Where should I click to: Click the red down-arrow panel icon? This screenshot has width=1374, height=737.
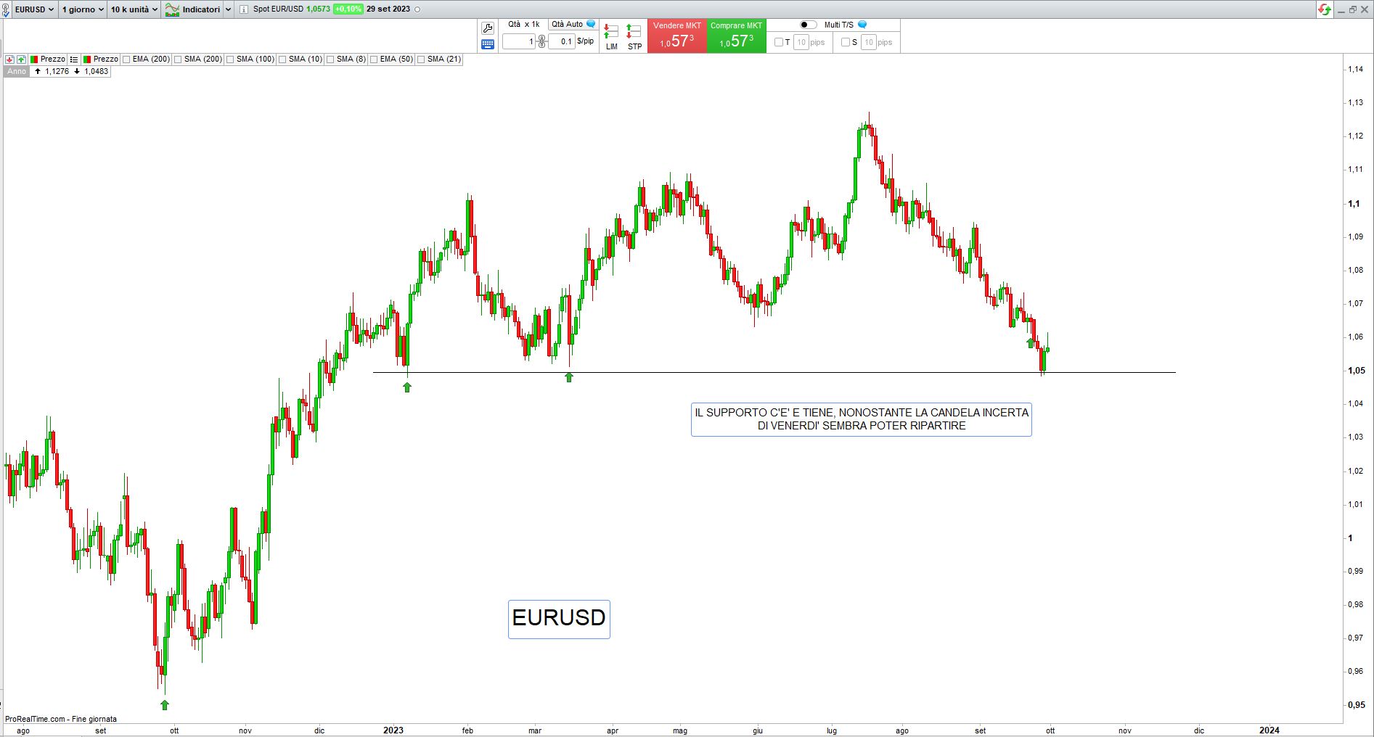9,59
